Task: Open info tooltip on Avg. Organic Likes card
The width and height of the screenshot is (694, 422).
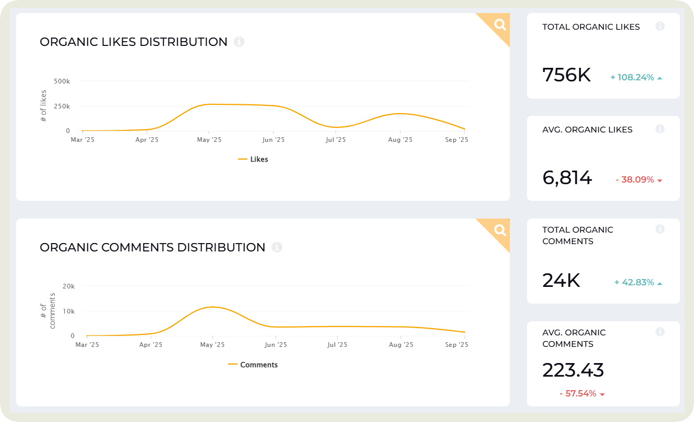Action: [x=660, y=129]
